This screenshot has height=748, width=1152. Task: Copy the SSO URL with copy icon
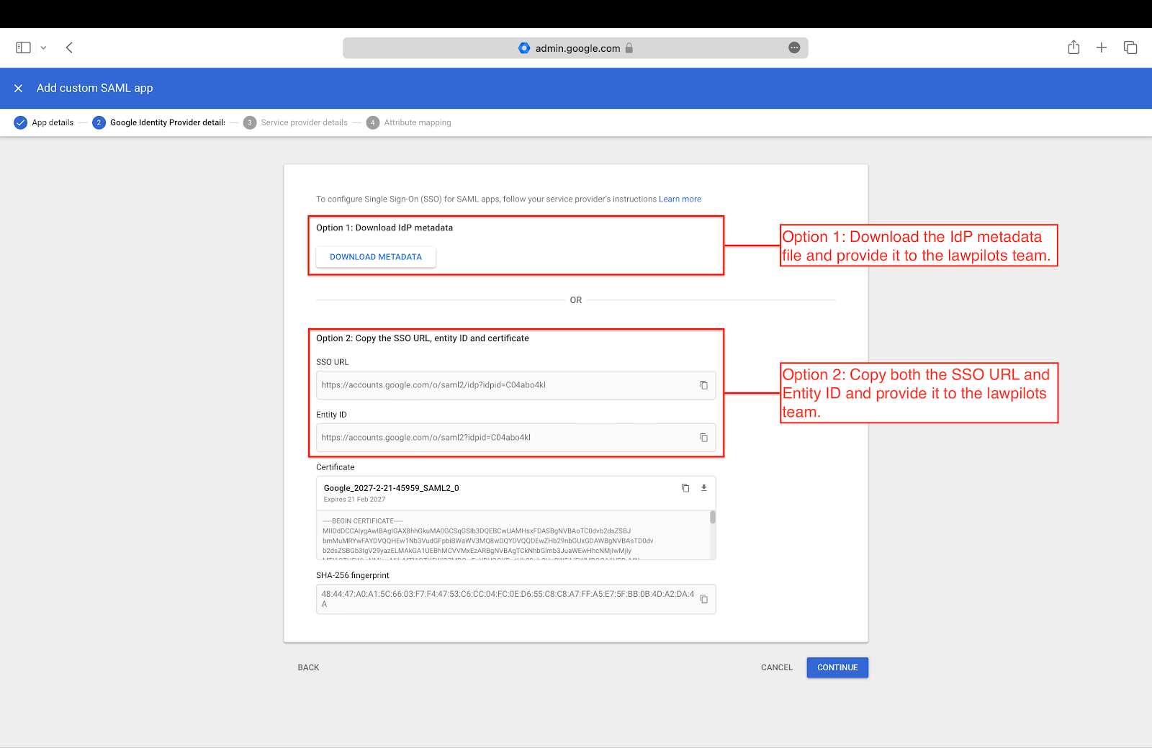703,385
